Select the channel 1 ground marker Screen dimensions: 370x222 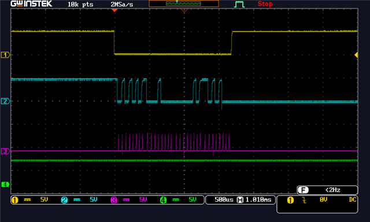[5, 55]
